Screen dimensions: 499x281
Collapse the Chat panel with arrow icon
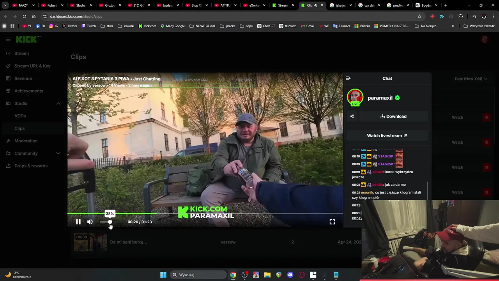[348, 78]
